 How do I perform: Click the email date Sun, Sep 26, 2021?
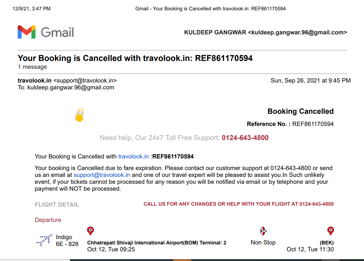pos(310,81)
